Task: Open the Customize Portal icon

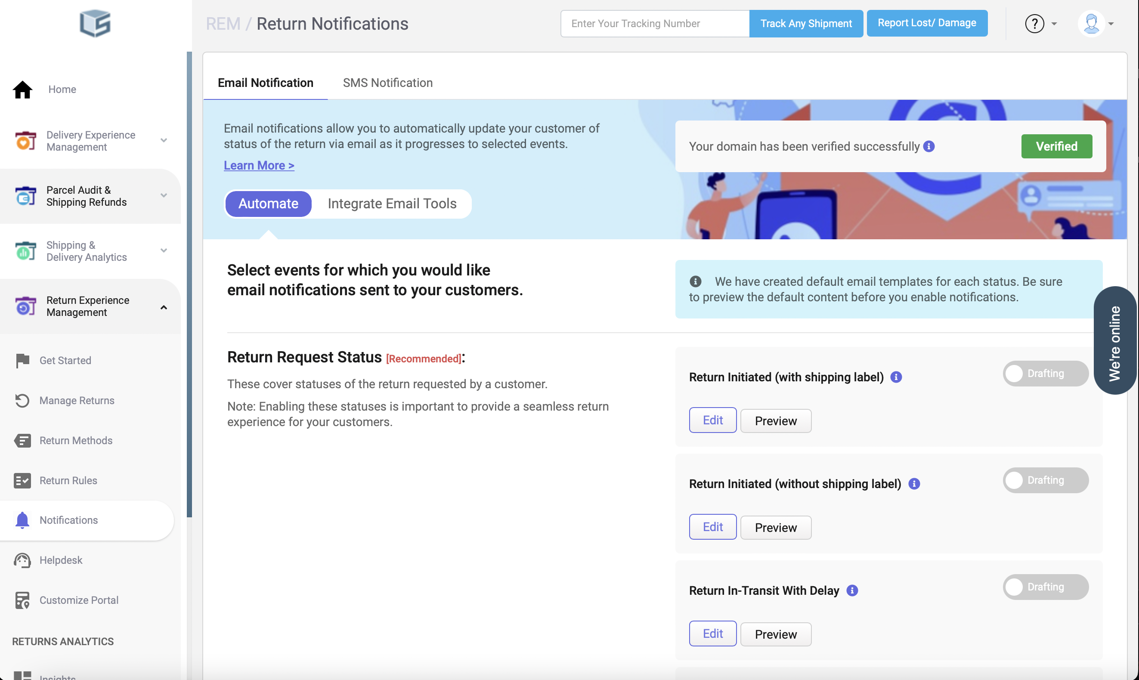Action: click(x=22, y=600)
